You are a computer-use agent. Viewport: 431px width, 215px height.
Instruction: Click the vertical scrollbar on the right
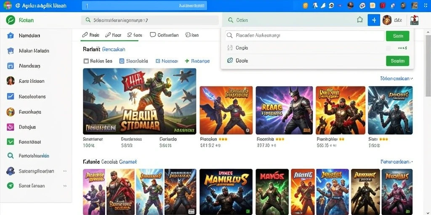tap(428, 66)
